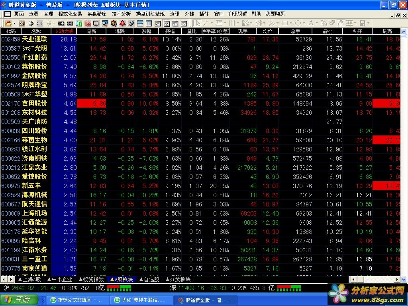Open the book icon in toolbar
The width and height of the screenshot is (408, 306).
tap(96, 24)
